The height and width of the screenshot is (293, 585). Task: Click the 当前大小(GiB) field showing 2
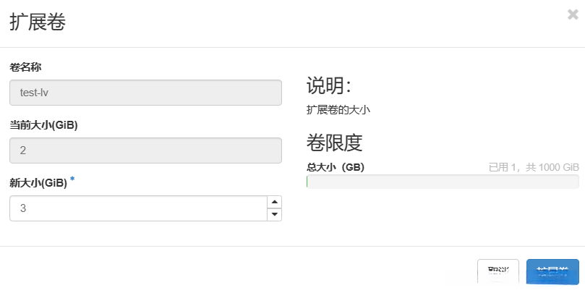coord(145,150)
